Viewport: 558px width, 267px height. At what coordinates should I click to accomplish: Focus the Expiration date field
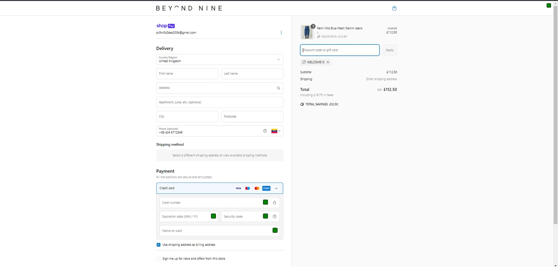(189, 216)
